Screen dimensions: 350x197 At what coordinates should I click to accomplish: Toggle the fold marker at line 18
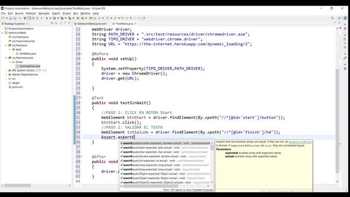pyautogui.click(x=81, y=54)
